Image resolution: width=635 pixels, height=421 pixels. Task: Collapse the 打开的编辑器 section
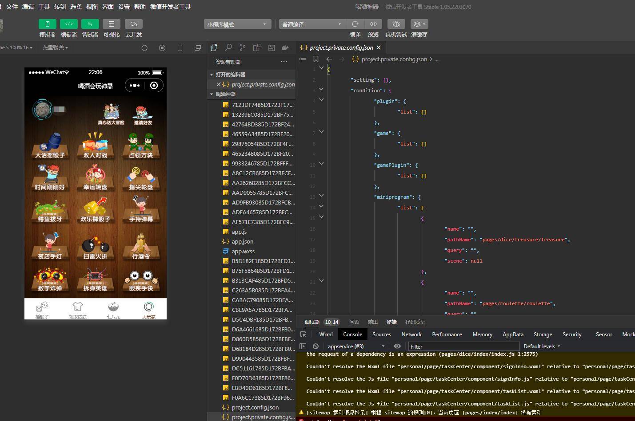[x=251, y=75]
